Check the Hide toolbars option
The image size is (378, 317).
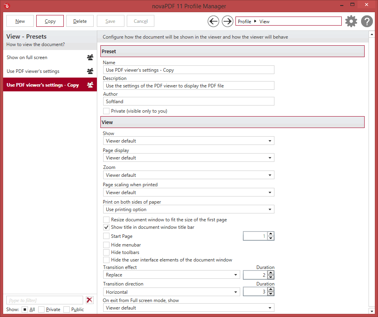coord(106,252)
